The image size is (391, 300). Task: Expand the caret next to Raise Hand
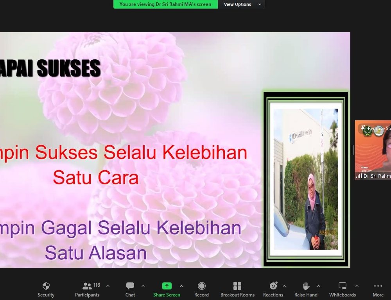319,286
